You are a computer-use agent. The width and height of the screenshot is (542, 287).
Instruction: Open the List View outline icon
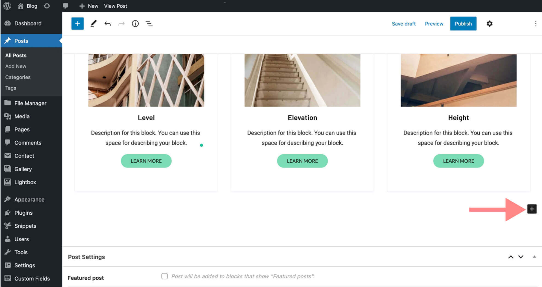[x=149, y=24]
